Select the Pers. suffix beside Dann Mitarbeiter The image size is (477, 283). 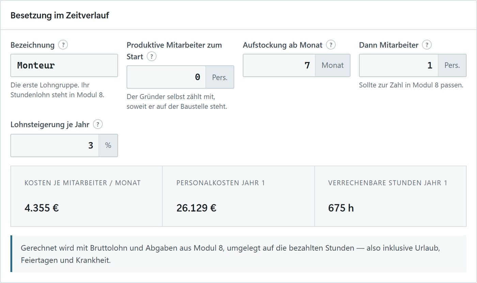[452, 65]
